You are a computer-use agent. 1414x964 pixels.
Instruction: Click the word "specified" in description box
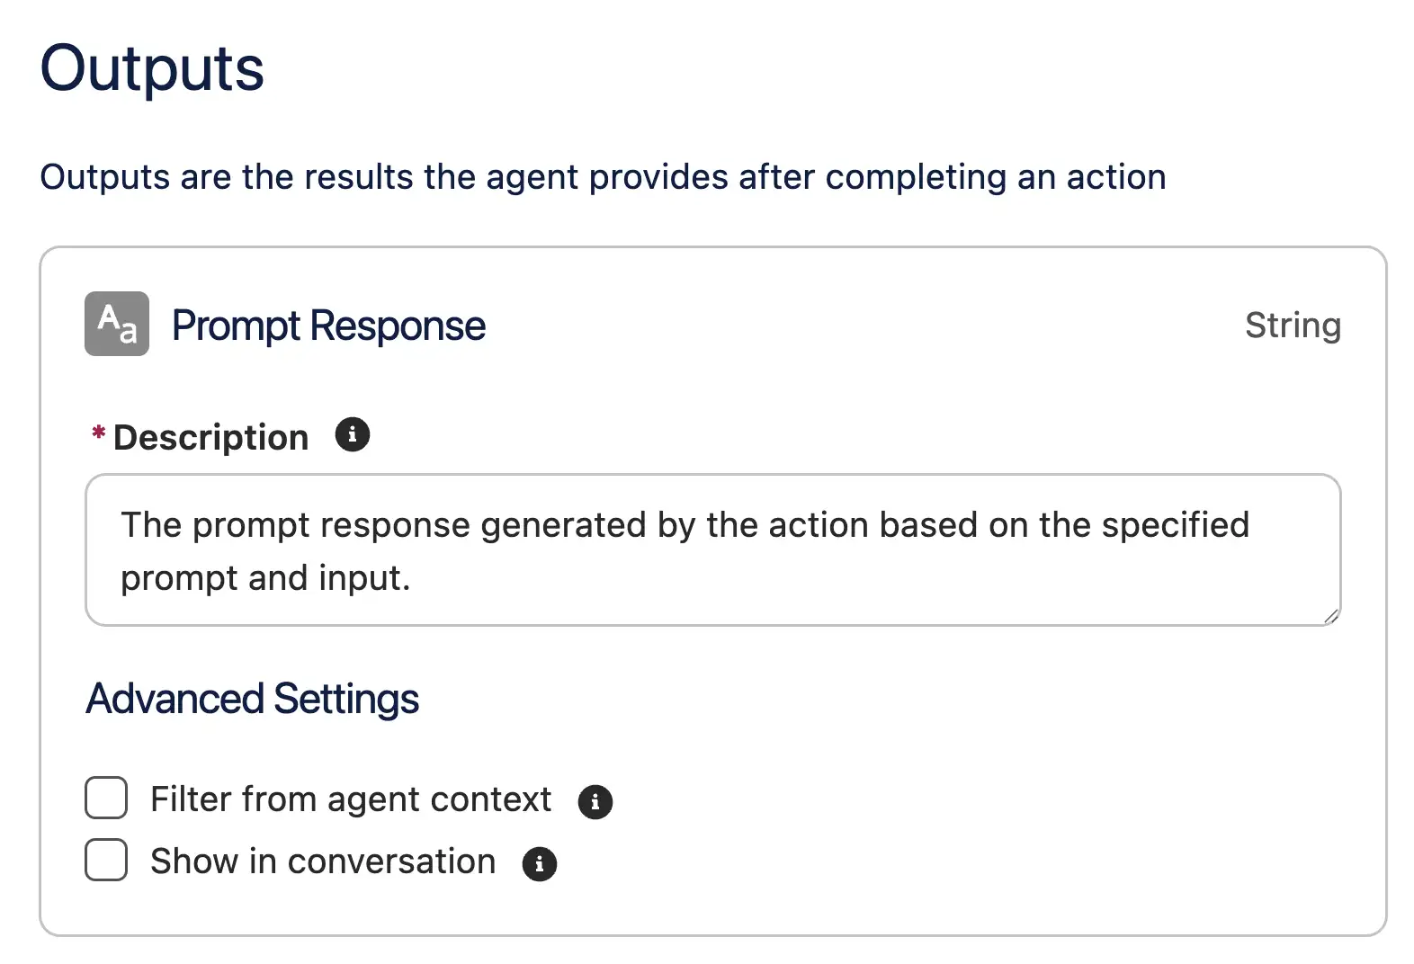pos(1176,525)
